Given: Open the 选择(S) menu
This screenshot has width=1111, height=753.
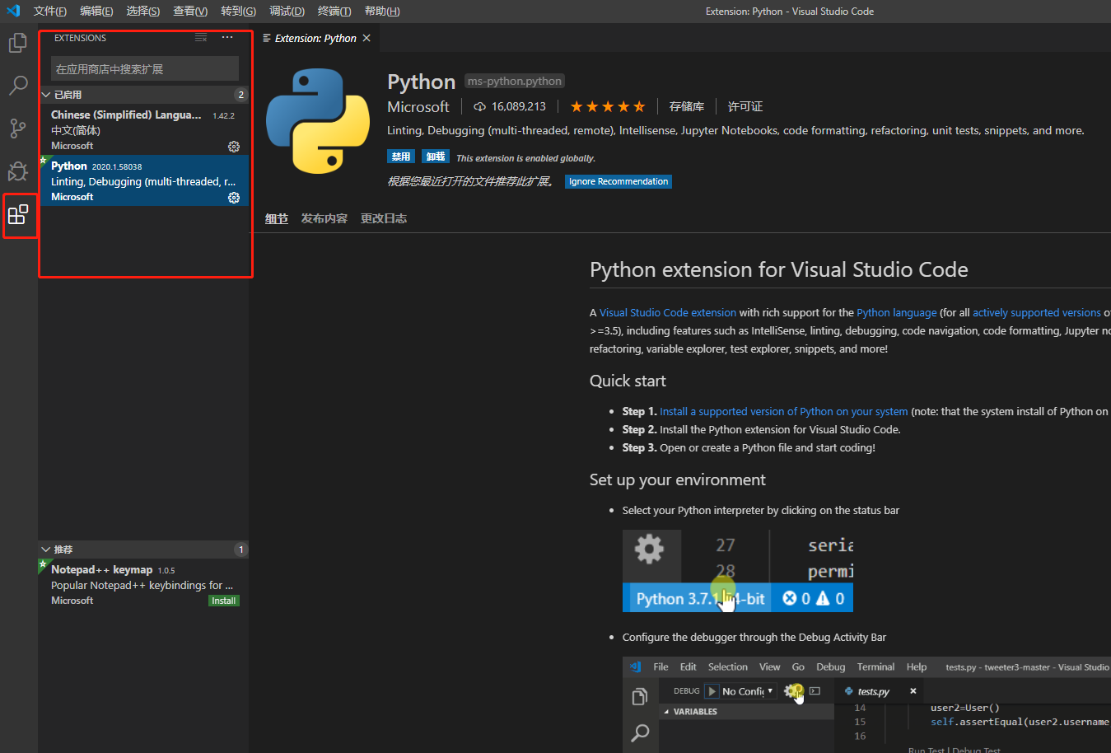Looking at the screenshot, I should point(143,11).
